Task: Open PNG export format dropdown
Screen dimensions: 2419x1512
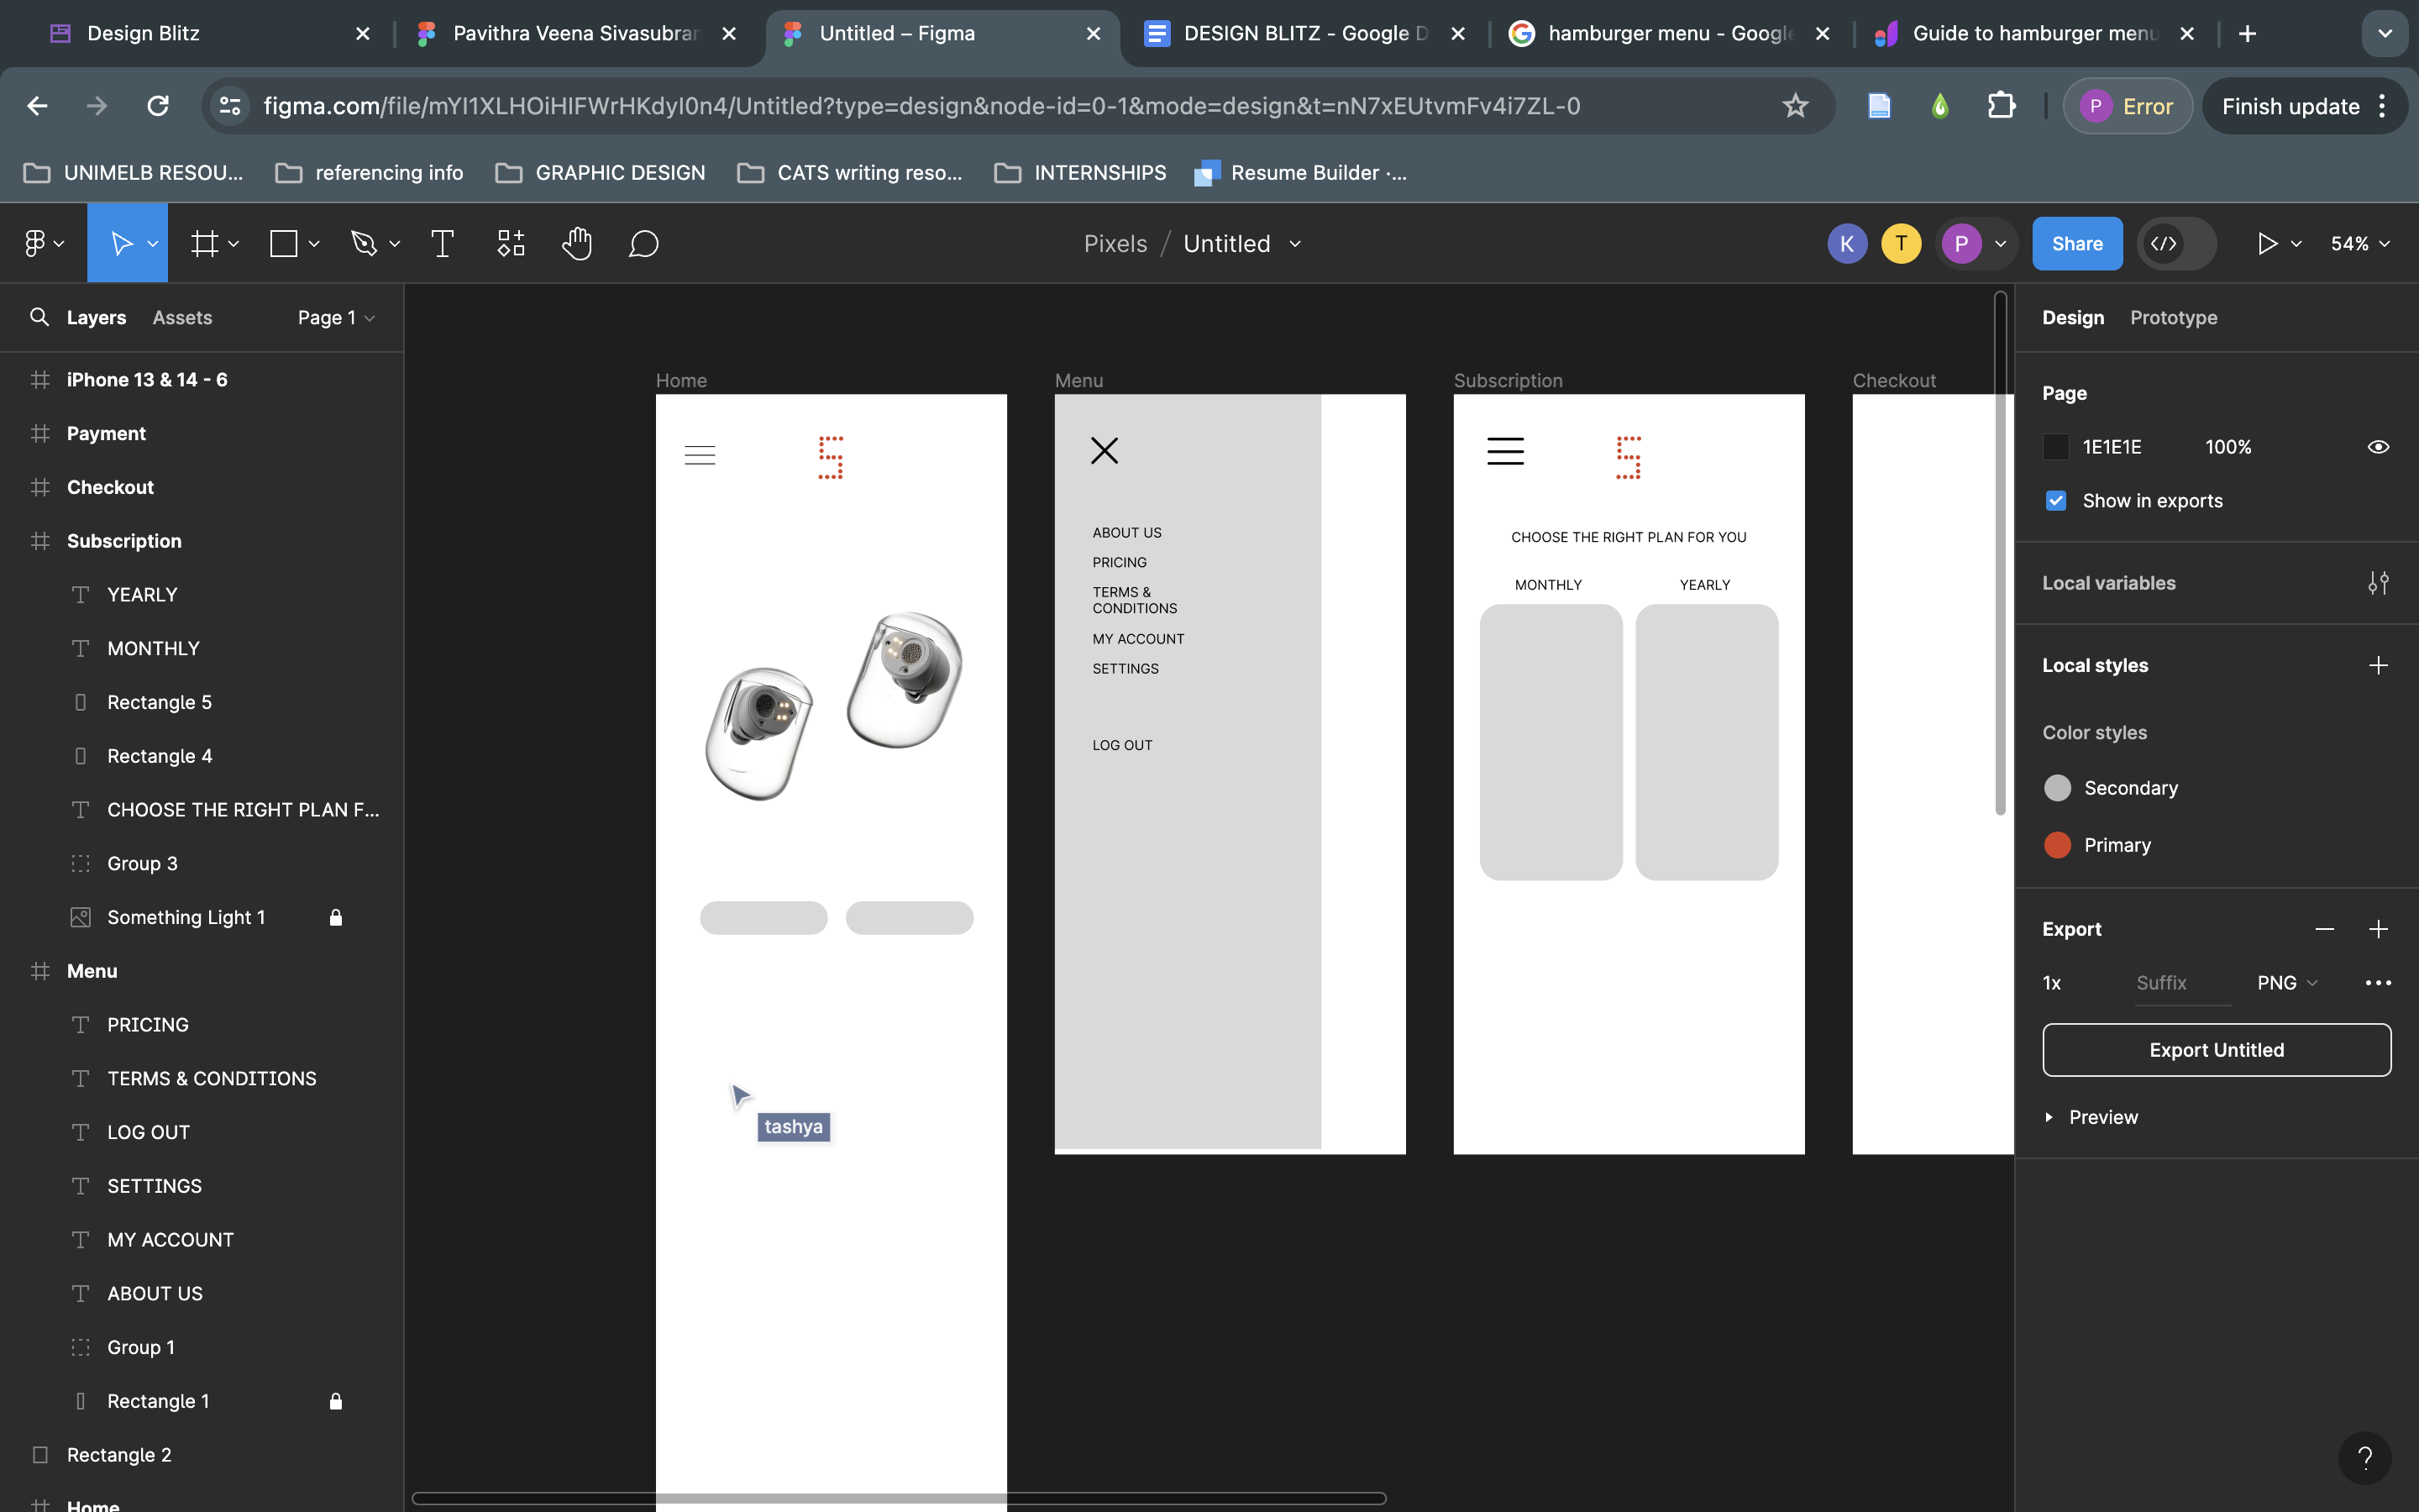Action: click(x=2286, y=983)
